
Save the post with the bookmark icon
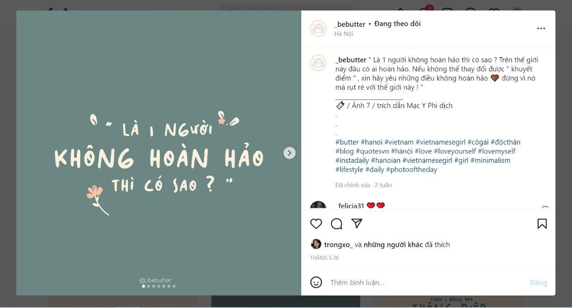(x=542, y=224)
